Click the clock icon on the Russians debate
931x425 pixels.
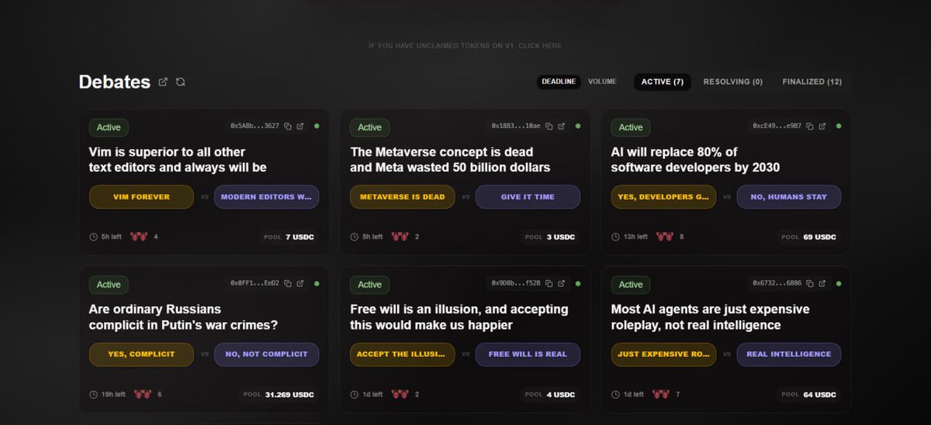coord(94,394)
